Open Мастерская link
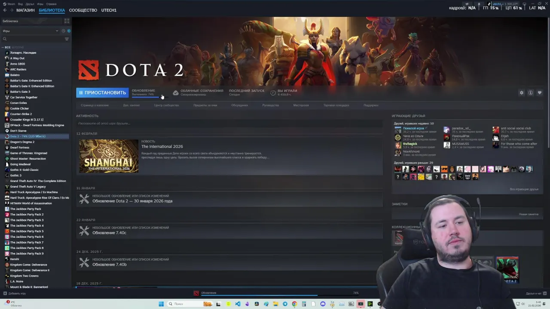The height and width of the screenshot is (309, 550). click(301, 105)
